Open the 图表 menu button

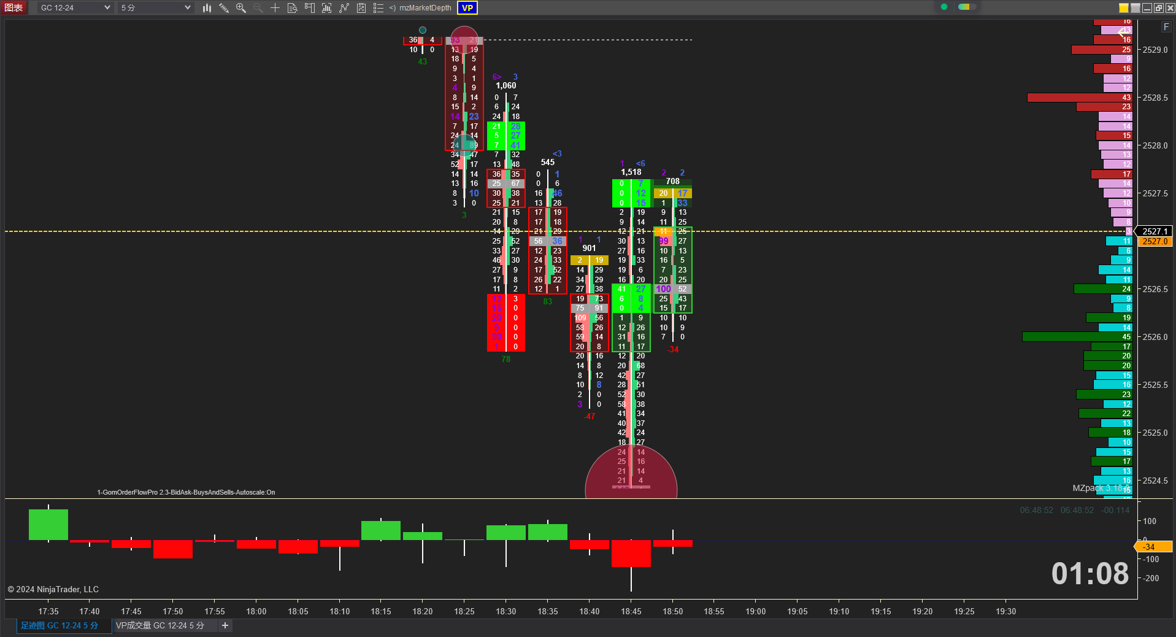point(13,7)
